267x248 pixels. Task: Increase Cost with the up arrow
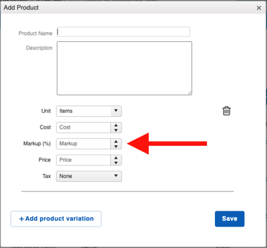click(x=116, y=125)
